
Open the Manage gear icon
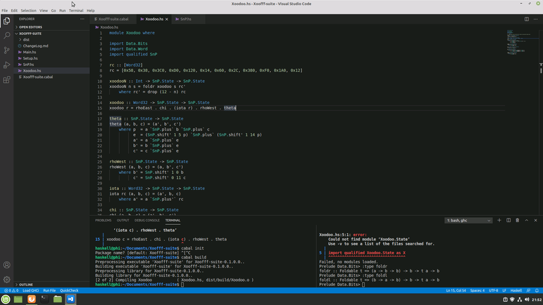pos(6,279)
